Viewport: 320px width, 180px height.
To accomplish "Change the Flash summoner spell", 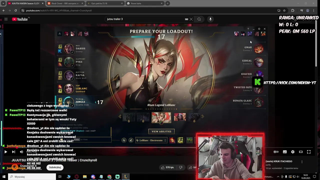I will tap(180, 140).
